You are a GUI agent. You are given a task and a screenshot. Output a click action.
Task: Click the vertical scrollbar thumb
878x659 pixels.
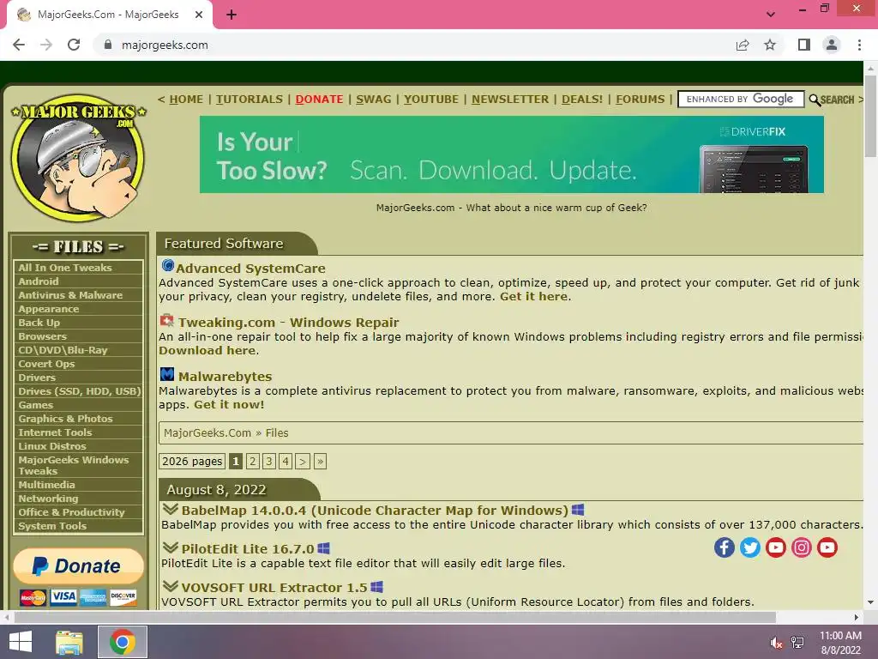point(870,116)
